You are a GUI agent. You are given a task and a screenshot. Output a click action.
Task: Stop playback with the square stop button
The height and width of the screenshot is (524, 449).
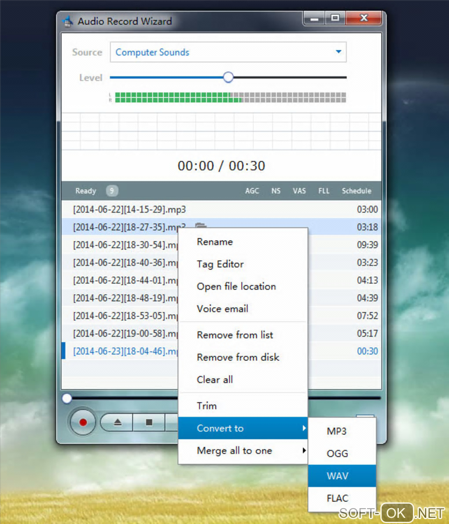coord(149,423)
